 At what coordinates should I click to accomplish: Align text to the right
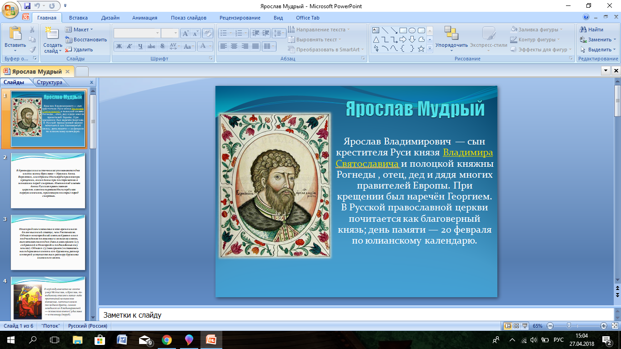[245, 46]
